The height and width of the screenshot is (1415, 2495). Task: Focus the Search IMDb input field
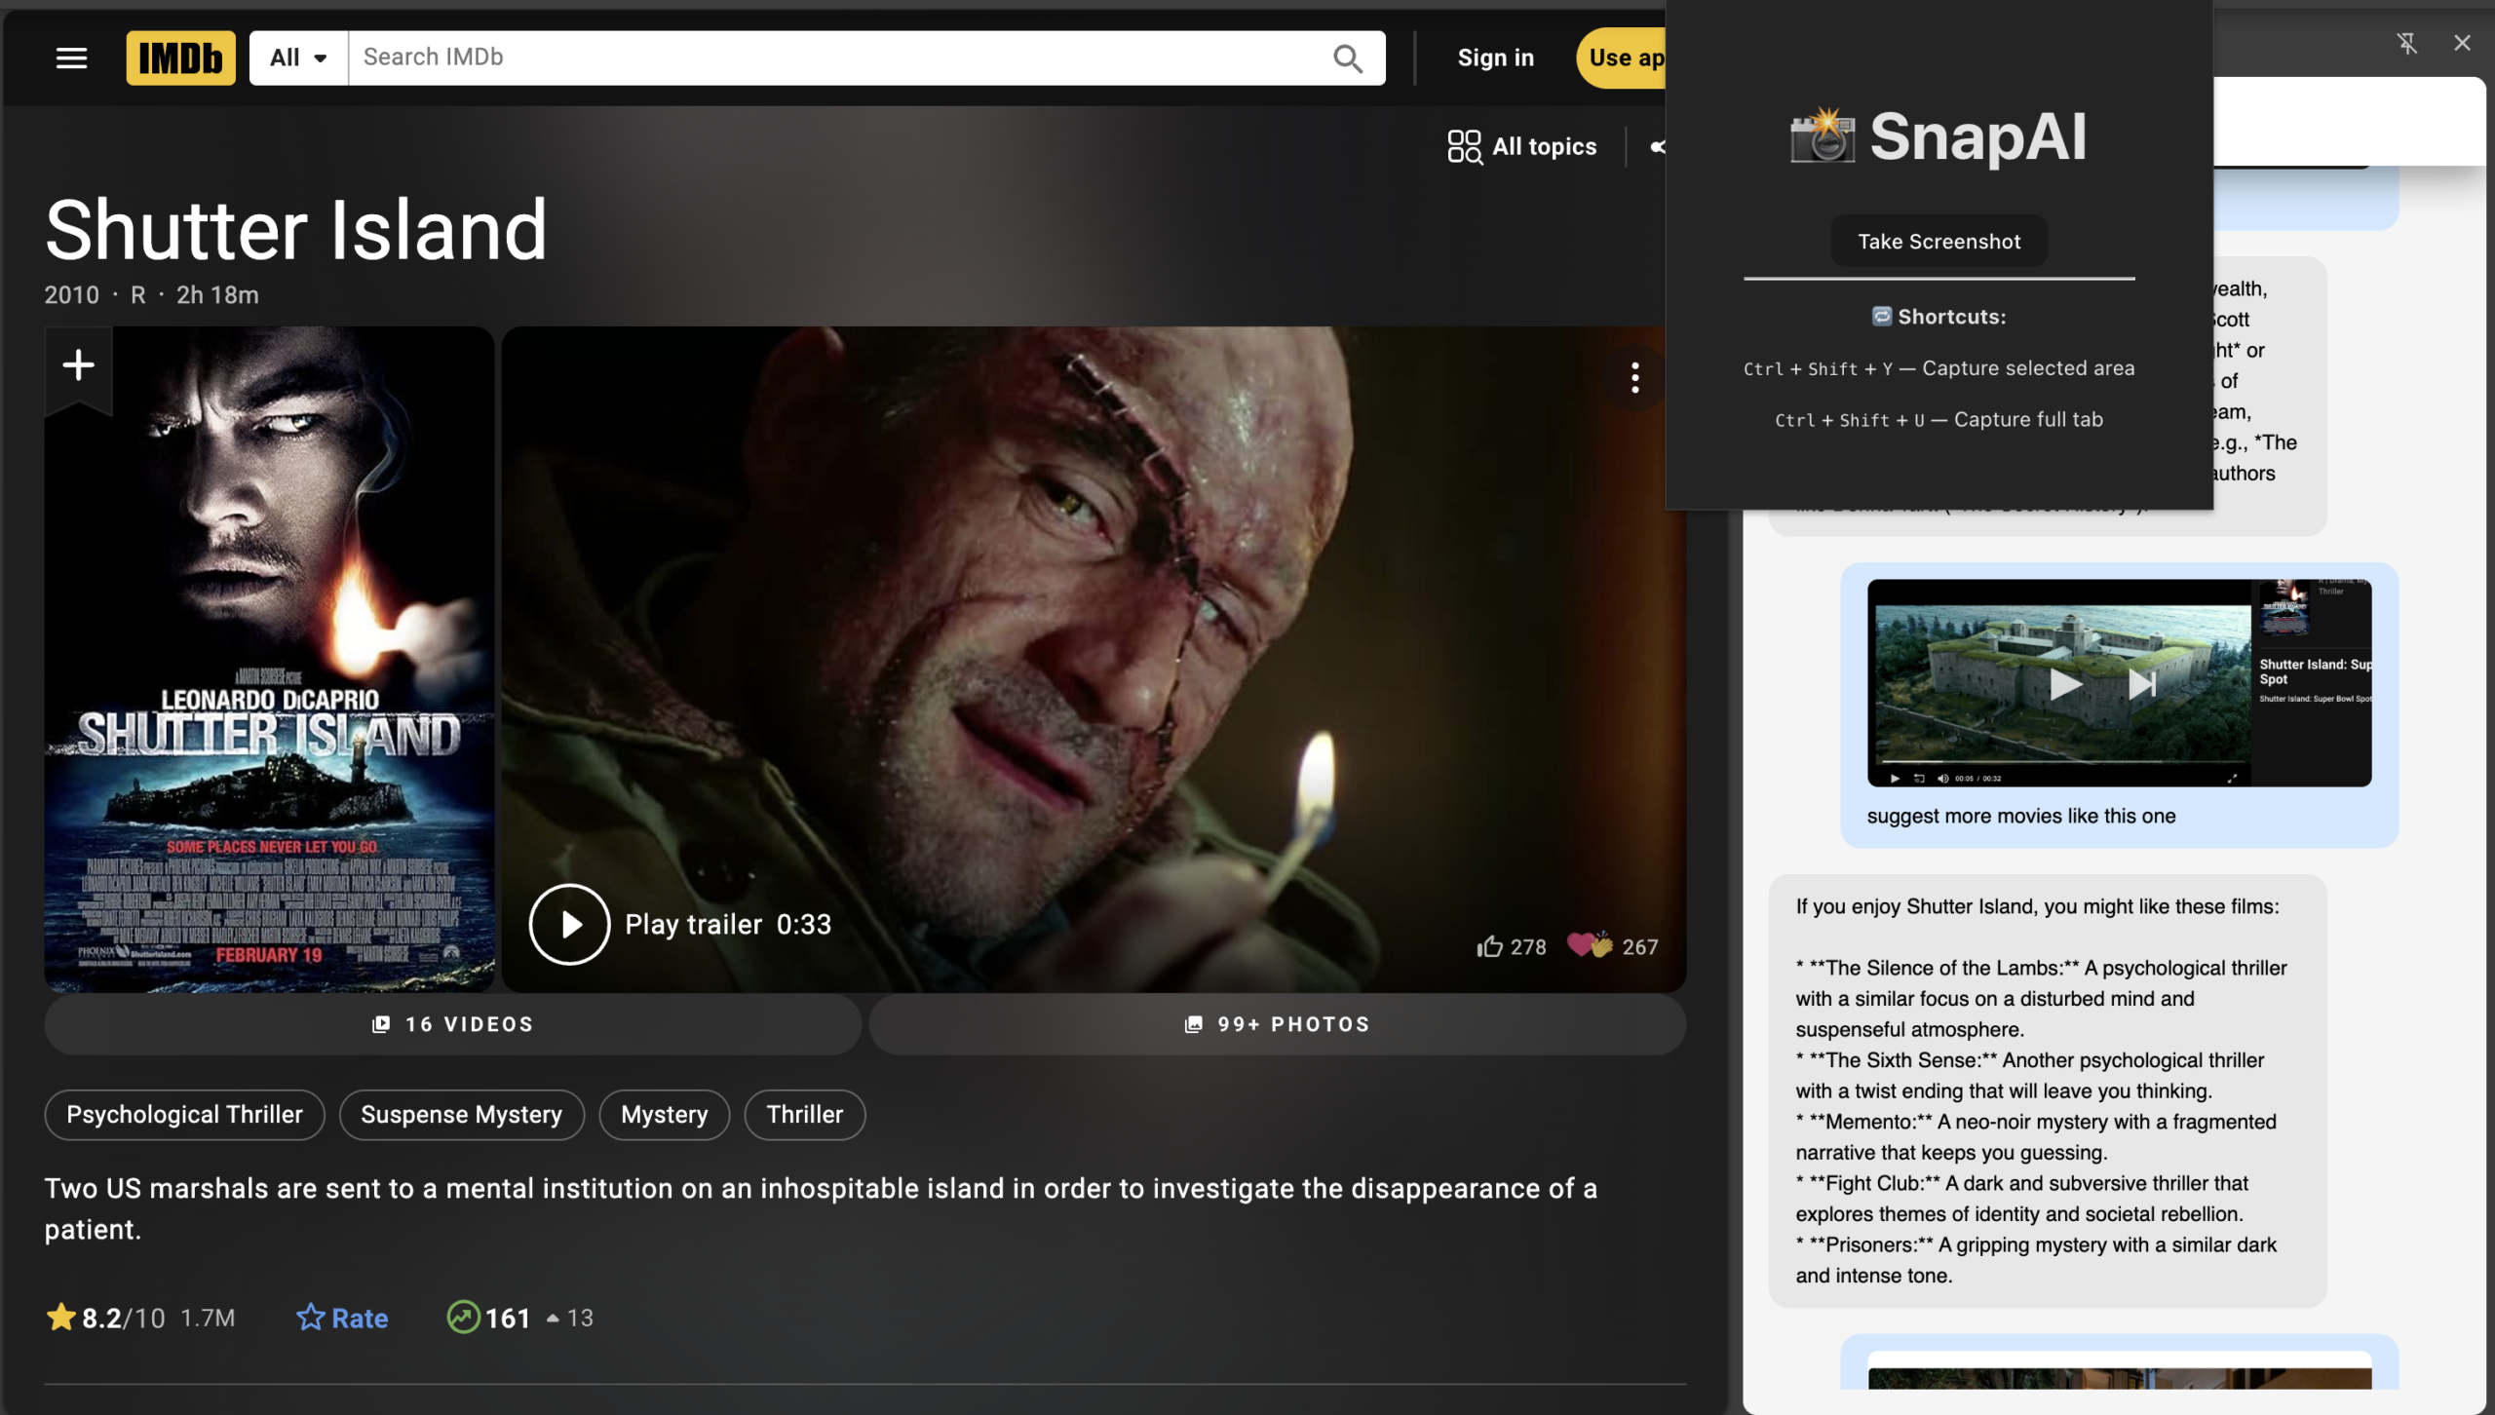(838, 57)
